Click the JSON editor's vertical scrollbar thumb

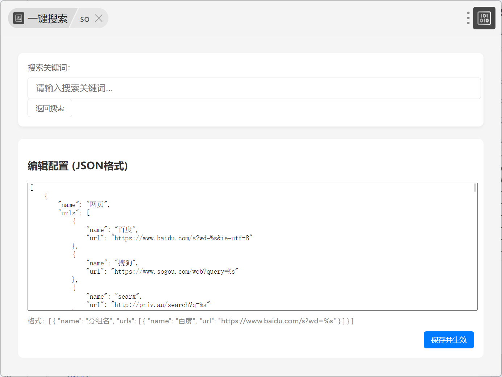coord(475,187)
